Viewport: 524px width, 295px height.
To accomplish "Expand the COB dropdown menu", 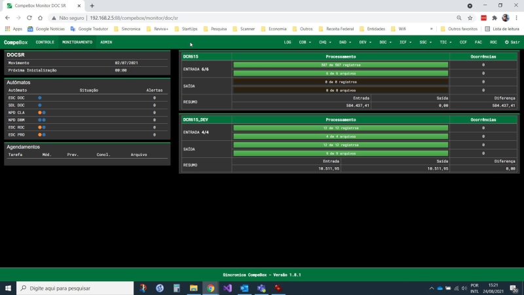I will [305, 42].
